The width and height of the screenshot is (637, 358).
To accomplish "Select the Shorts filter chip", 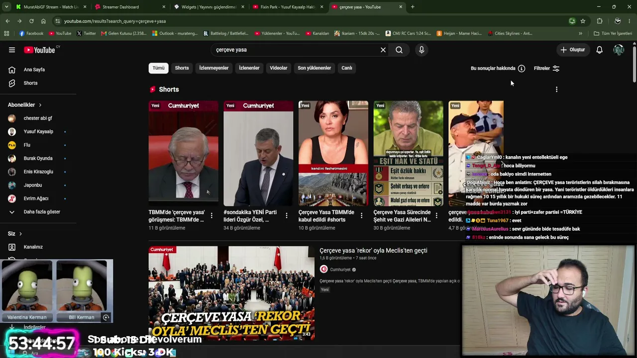I will click(182, 68).
